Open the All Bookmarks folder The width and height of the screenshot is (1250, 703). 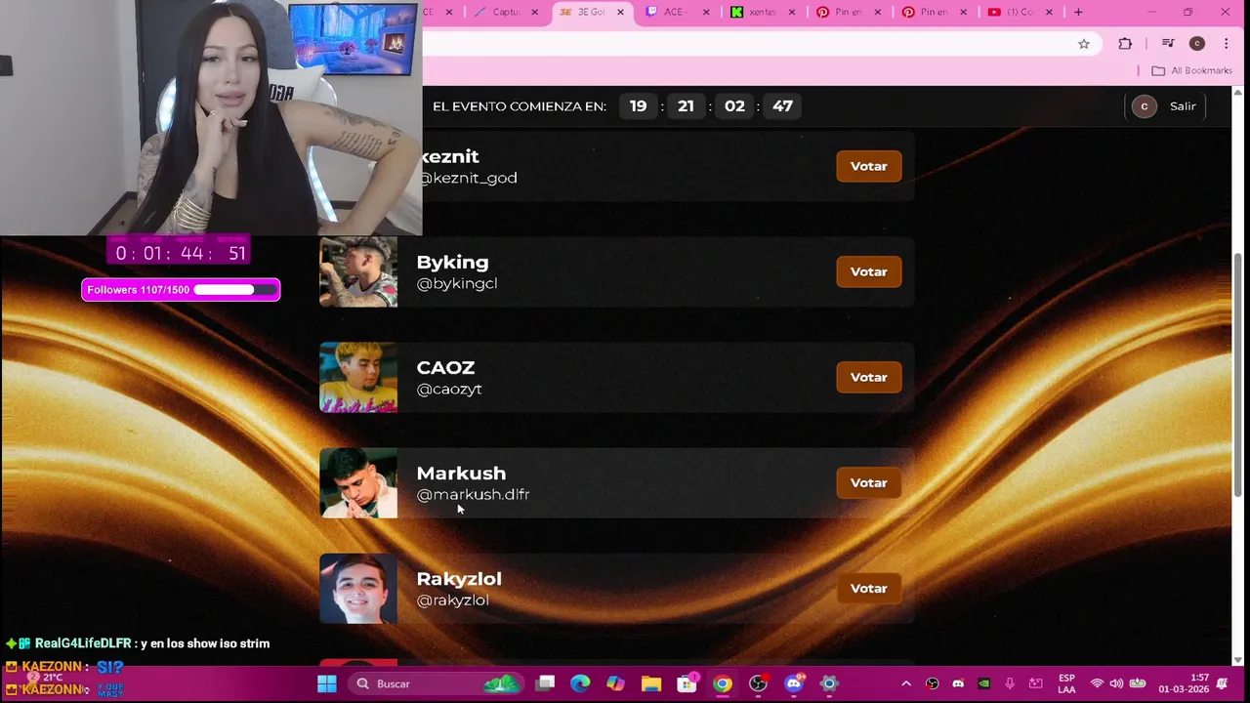click(1191, 70)
